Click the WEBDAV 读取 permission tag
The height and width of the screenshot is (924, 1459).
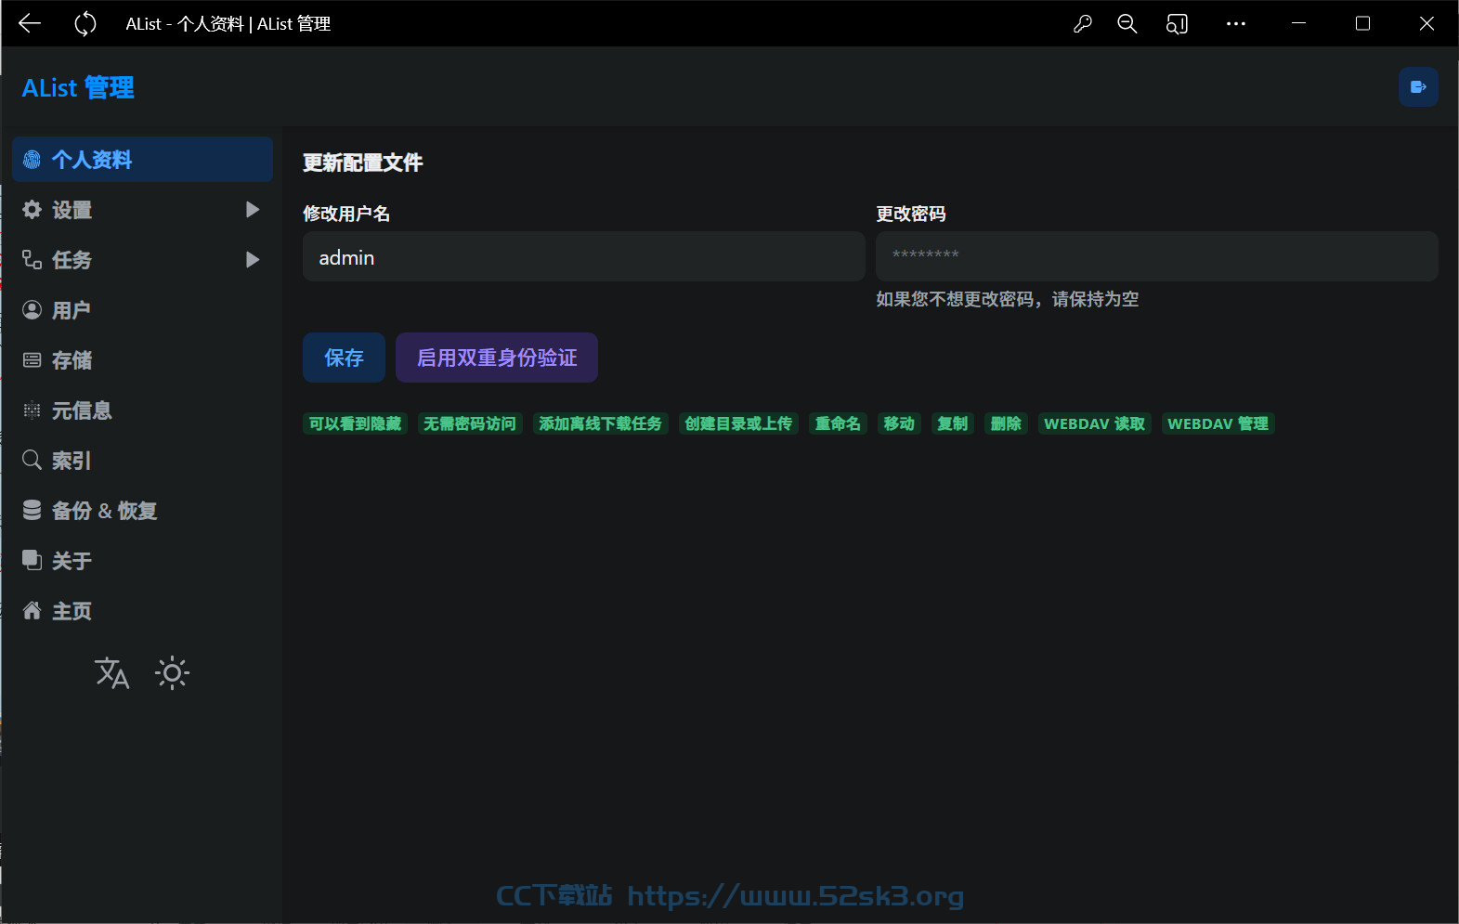coord(1095,423)
